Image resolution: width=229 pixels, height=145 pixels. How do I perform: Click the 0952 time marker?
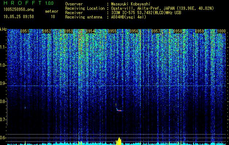47,31
